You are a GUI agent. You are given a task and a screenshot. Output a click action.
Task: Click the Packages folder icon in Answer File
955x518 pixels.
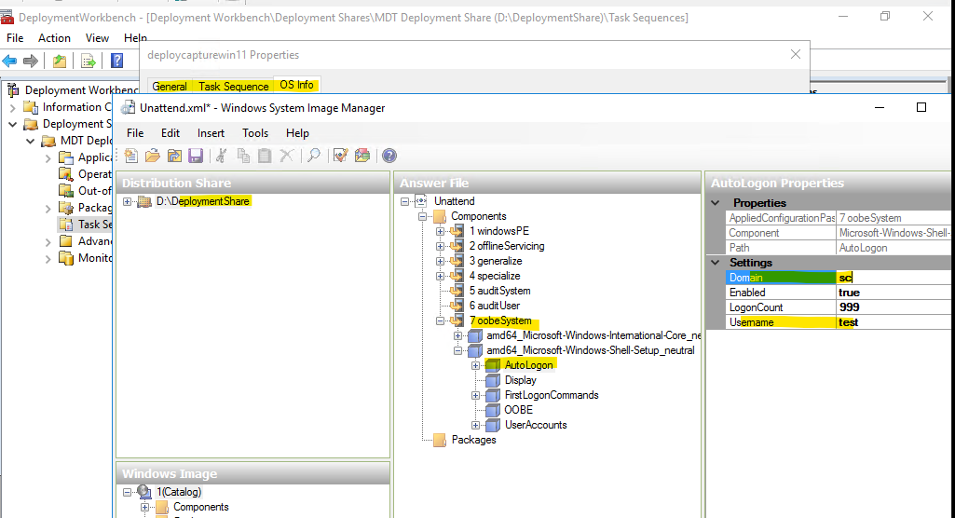click(440, 440)
